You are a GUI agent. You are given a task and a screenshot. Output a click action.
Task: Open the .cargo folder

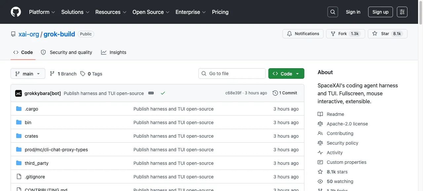click(31, 109)
